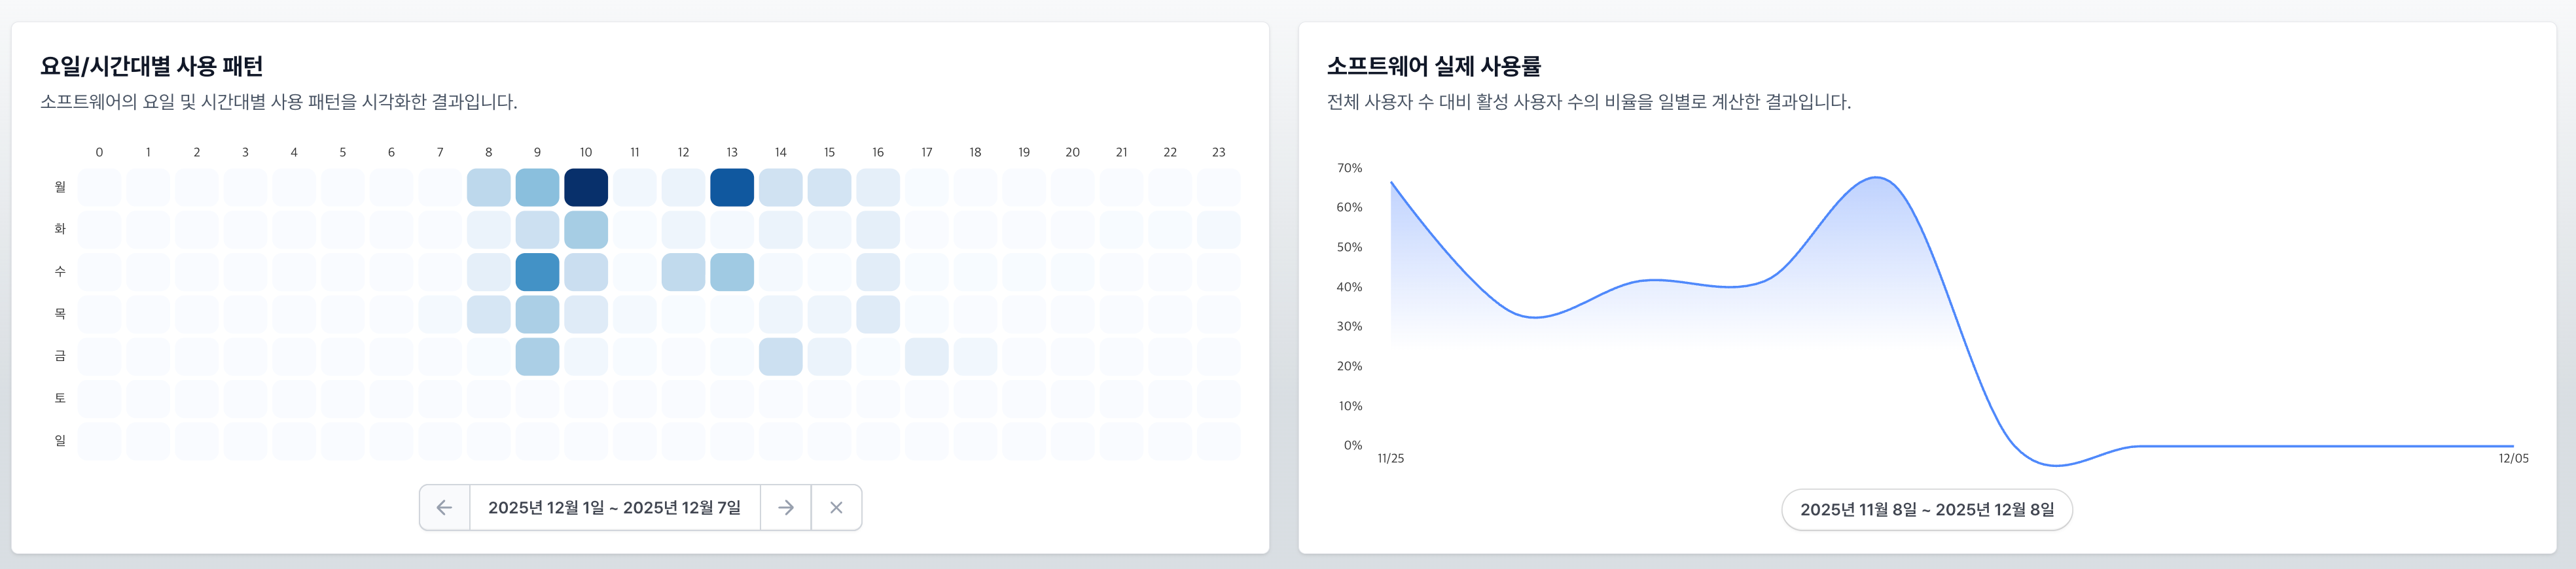Click the peak of usage rate line chart
The image size is (2576, 569).
coord(1876,178)
